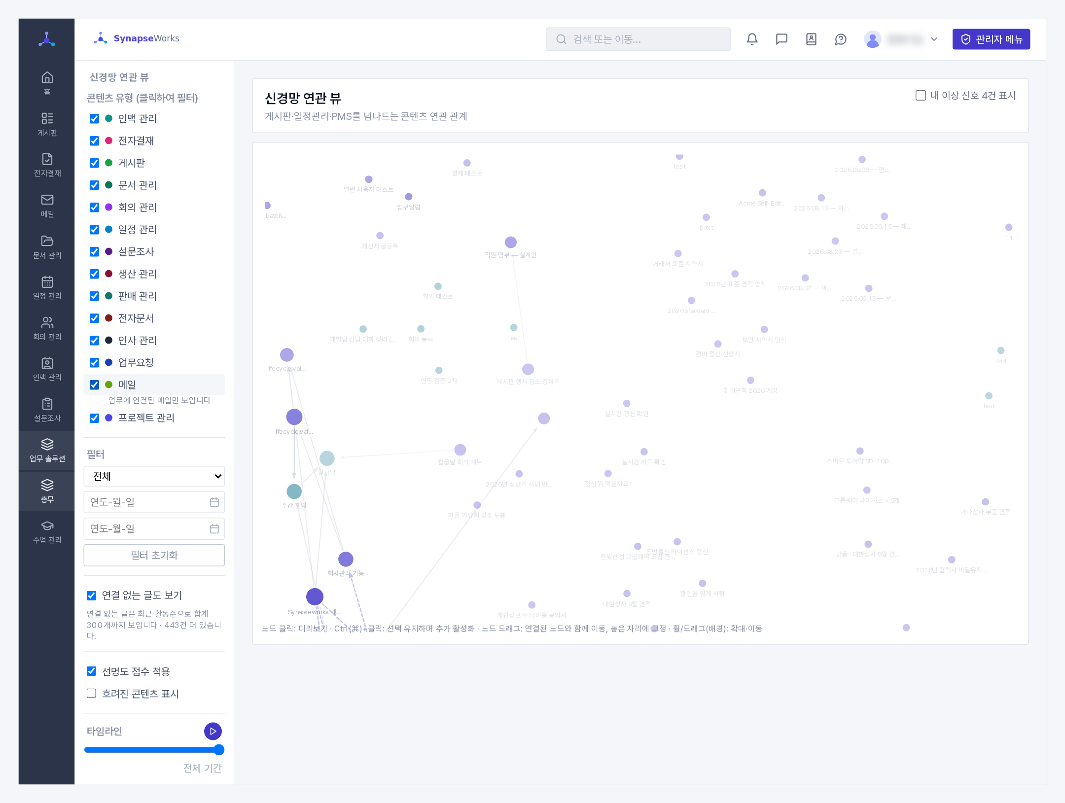Open 일정 관리 sidebar icon

[47, 287]
